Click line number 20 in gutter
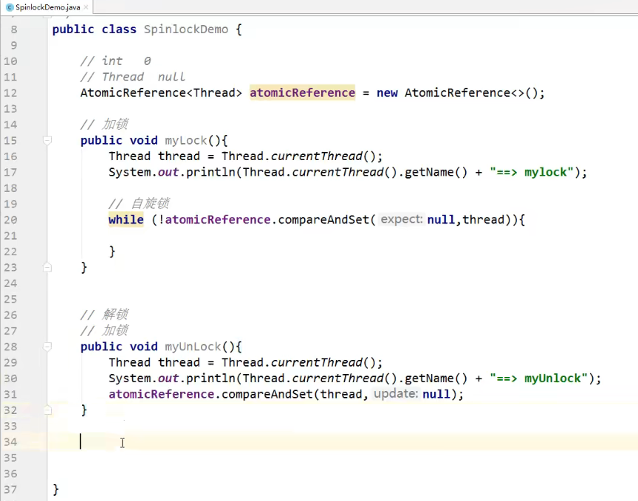The width and height of the screenshot is (638, 501). [x=10, y=220]
